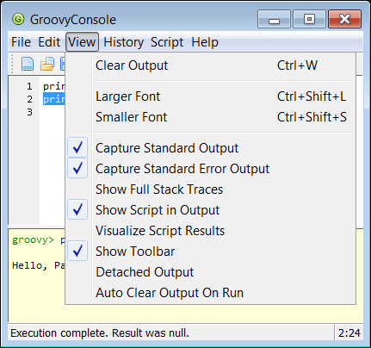
Task: Close the open View menu
Action: coord(82,42)
